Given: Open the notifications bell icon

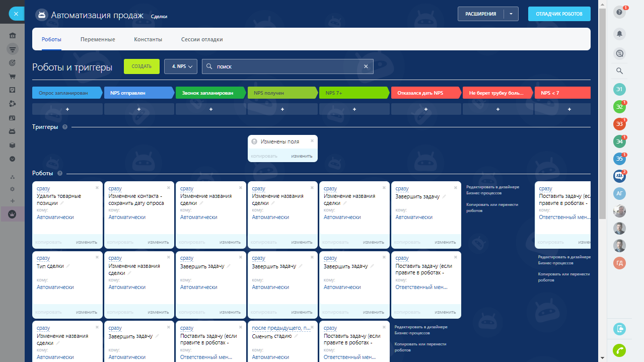Looking at the screenshot, I should pyautogui.click(x=620, y=34).
